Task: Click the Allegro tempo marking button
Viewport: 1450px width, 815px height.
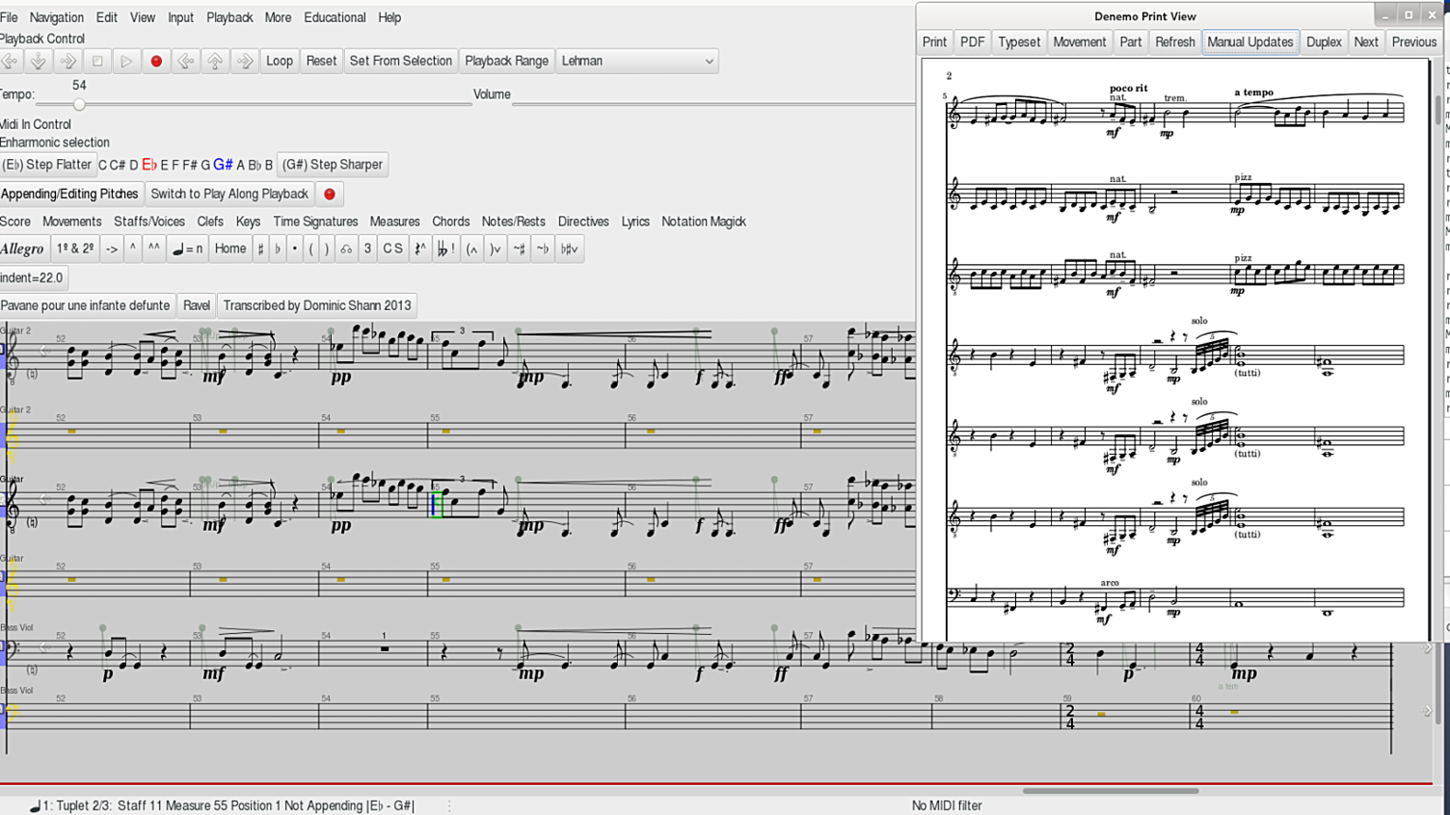Action: (23, 249)
